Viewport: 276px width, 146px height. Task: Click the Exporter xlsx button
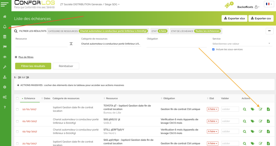click(233, 19)
